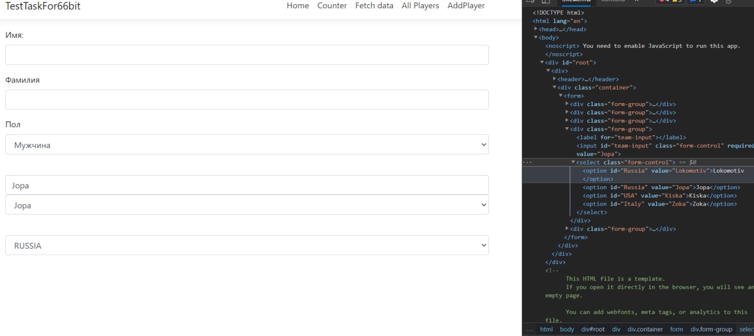This screenshot has width=754, height=336.
Task: Click the ellipsis beside the selected select node
Action: [527, 162]
